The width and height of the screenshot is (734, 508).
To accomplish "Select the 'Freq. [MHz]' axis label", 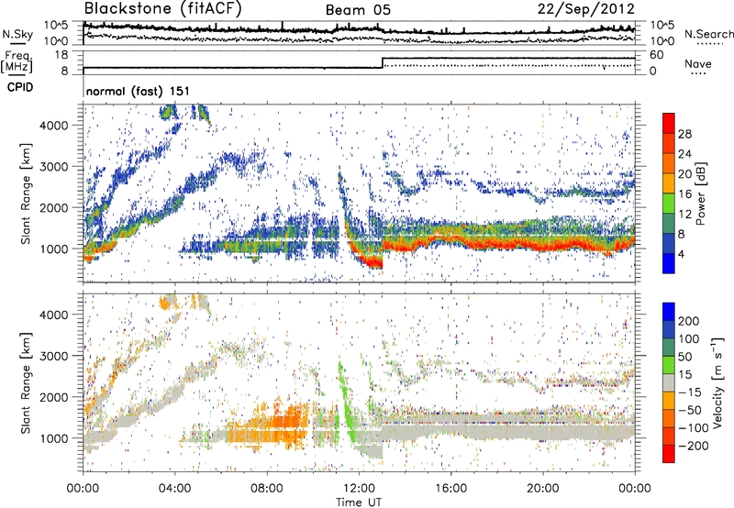I will 17,61.
